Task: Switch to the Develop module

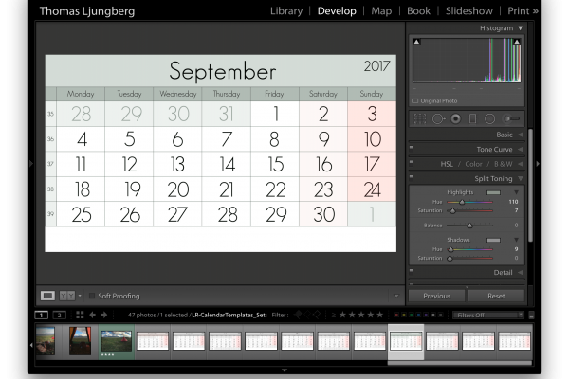Action: coord(337,11)
